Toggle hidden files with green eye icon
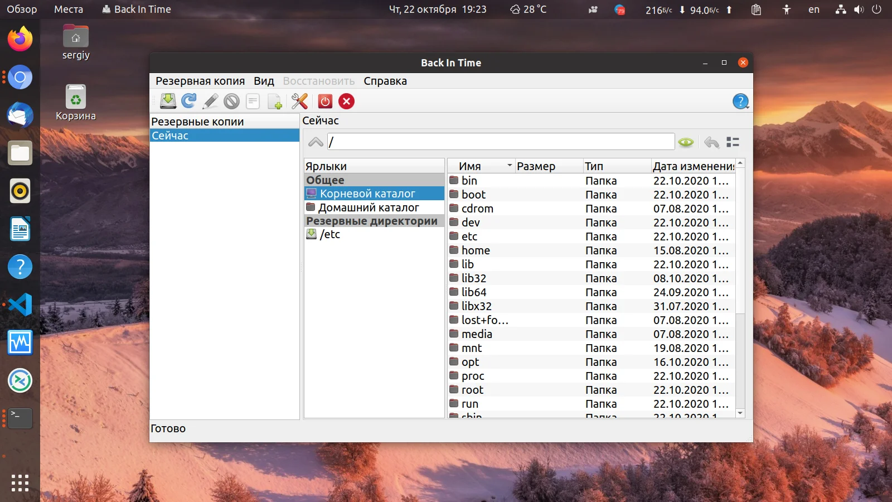This screenshot has width=892, height=502. tap(686, 142)
